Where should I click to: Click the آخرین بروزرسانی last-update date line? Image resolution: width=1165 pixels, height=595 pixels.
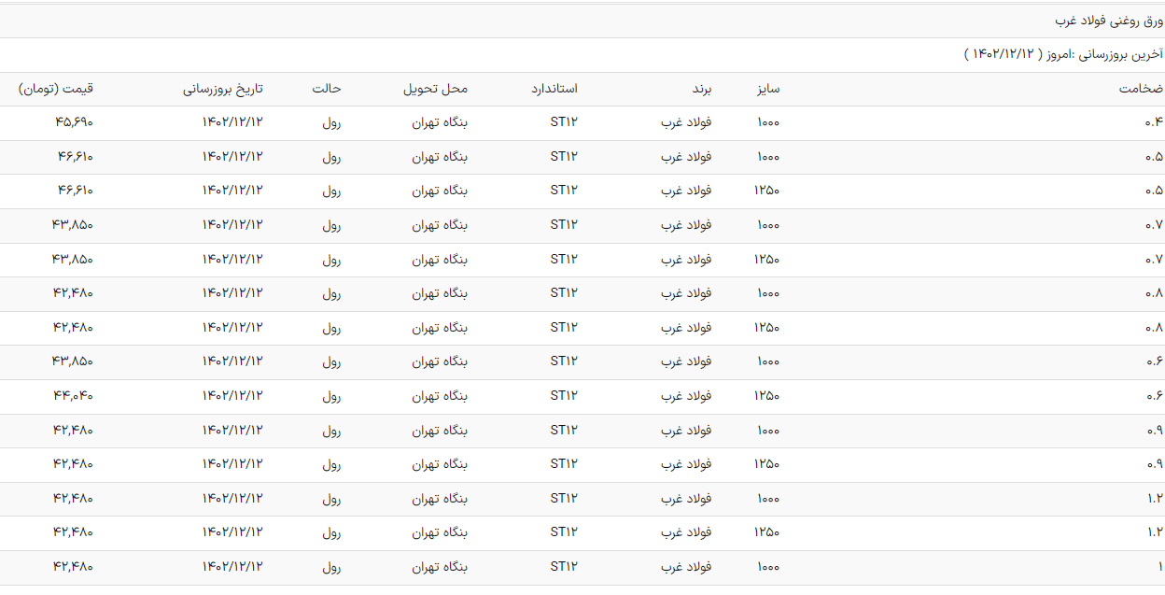tap(1063, 55)
